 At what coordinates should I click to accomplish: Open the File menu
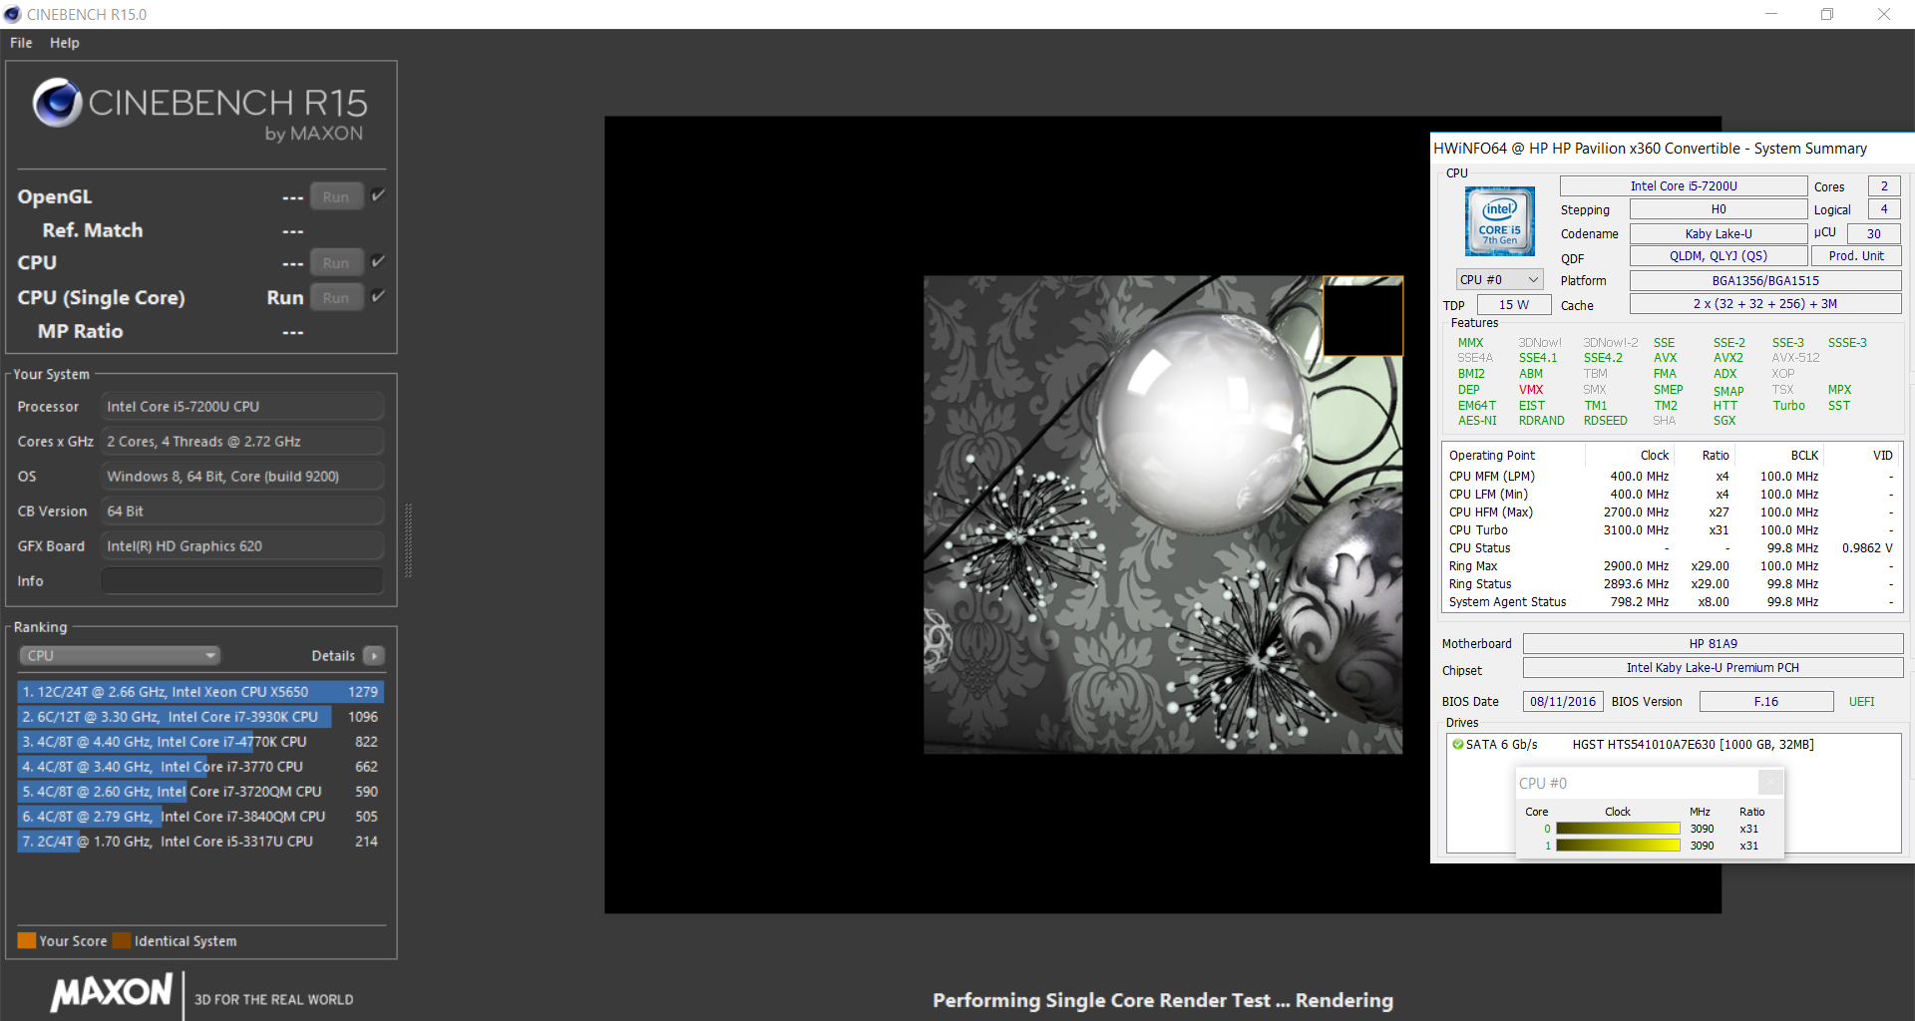click(21, 43)
